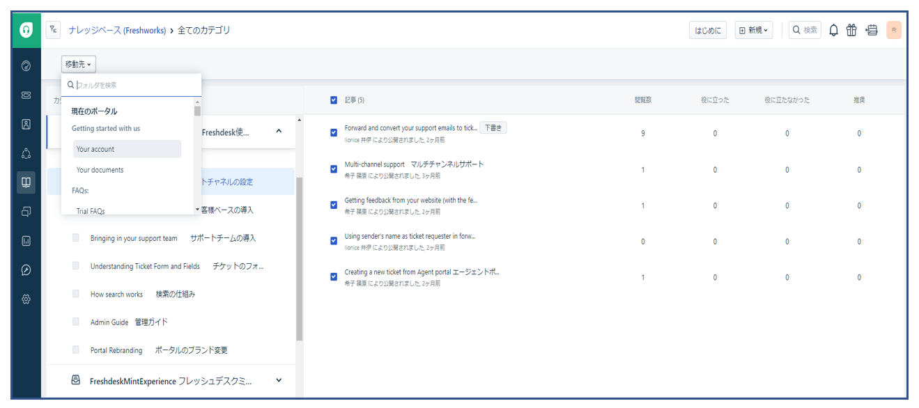The width and height of the screenshot is (919, 408).
Task: Click the translate icon beside breadcrumb
Action: pyautogui.click(x=54, y=30)
